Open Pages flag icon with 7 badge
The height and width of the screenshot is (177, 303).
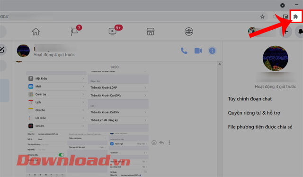coord(75,32)
